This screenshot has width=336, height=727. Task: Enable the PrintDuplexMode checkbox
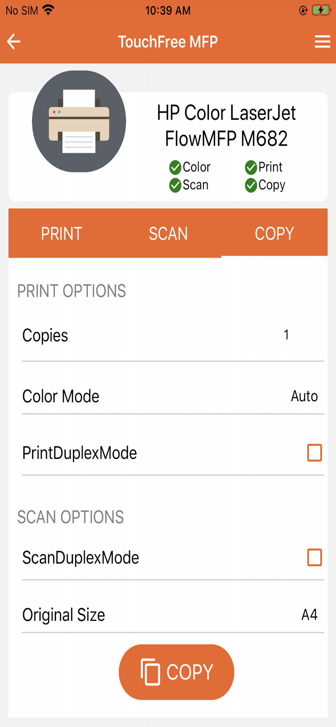315,453
